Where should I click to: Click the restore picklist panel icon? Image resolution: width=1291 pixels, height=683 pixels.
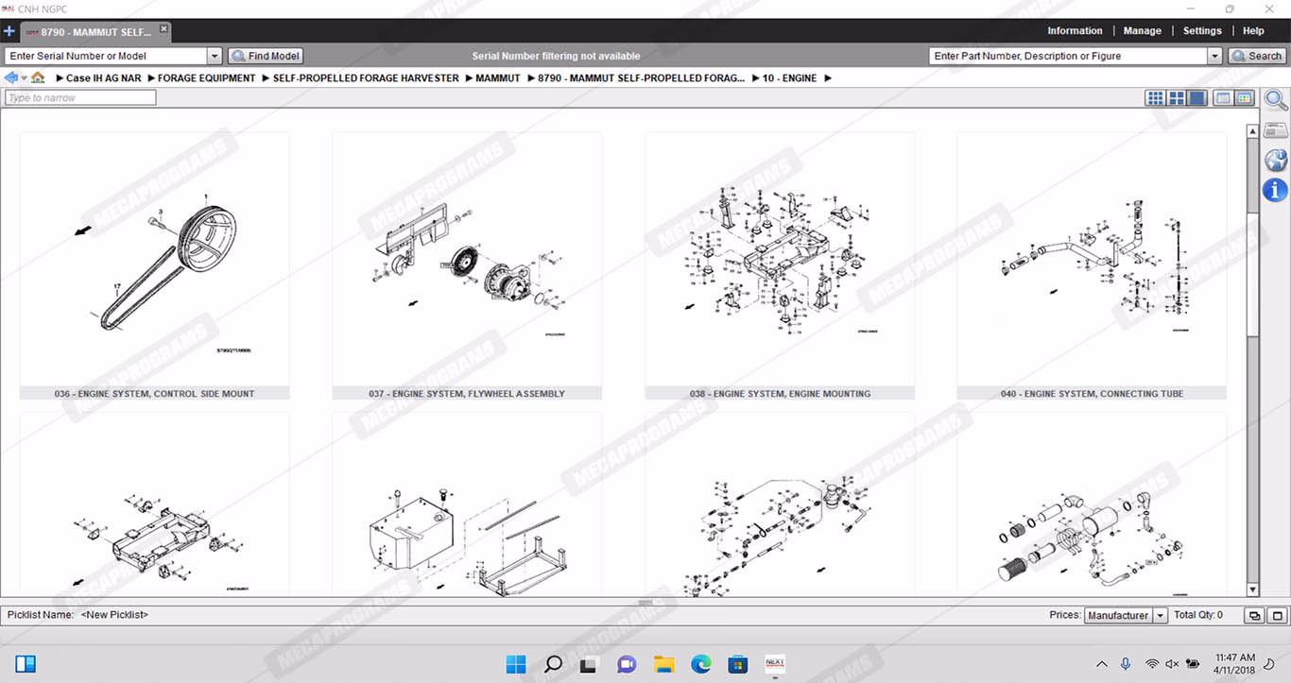(1254, 615)
